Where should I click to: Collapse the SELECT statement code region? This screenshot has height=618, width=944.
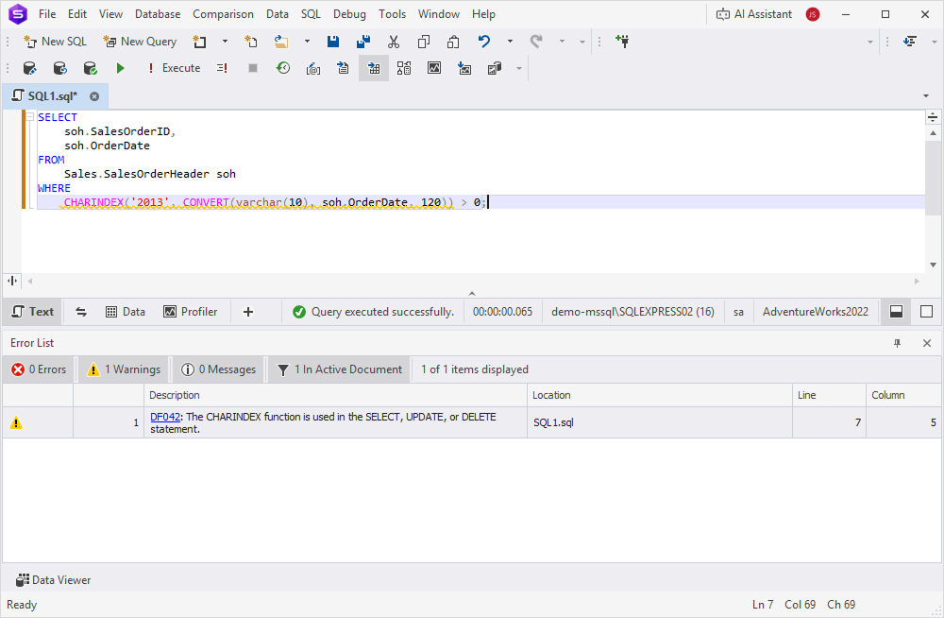29,116
